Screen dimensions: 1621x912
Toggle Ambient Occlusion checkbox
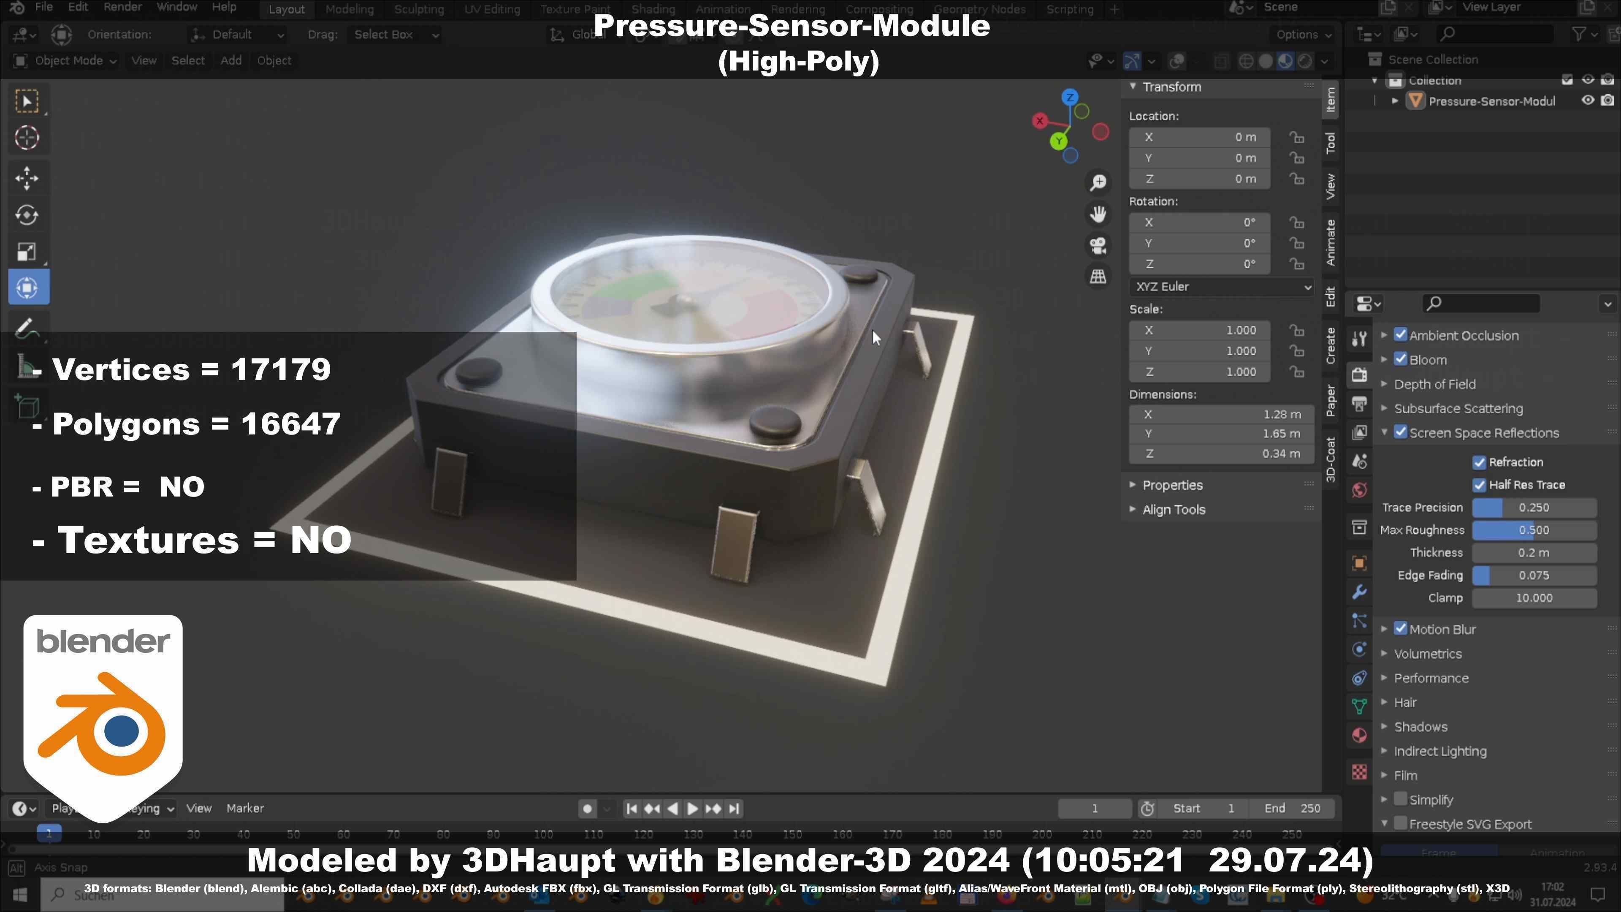[x=1400, y=335]
